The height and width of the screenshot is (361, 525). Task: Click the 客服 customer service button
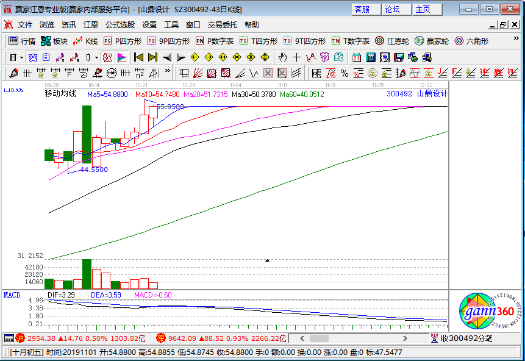tap(366, 9)
